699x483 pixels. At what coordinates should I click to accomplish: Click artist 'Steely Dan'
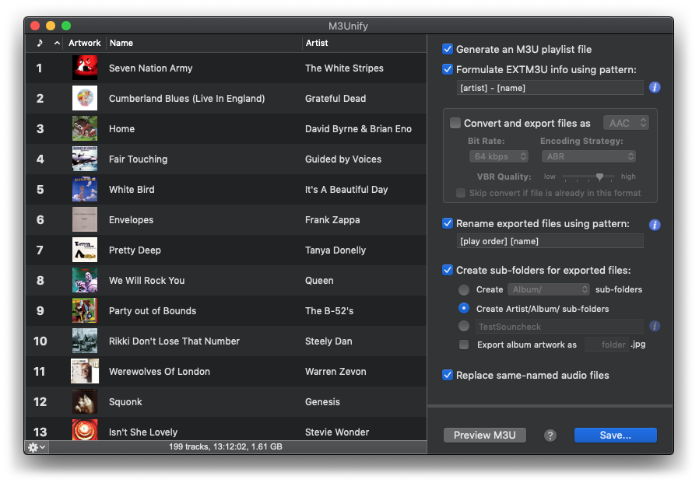pyautogui.click(x=328, y=341)
